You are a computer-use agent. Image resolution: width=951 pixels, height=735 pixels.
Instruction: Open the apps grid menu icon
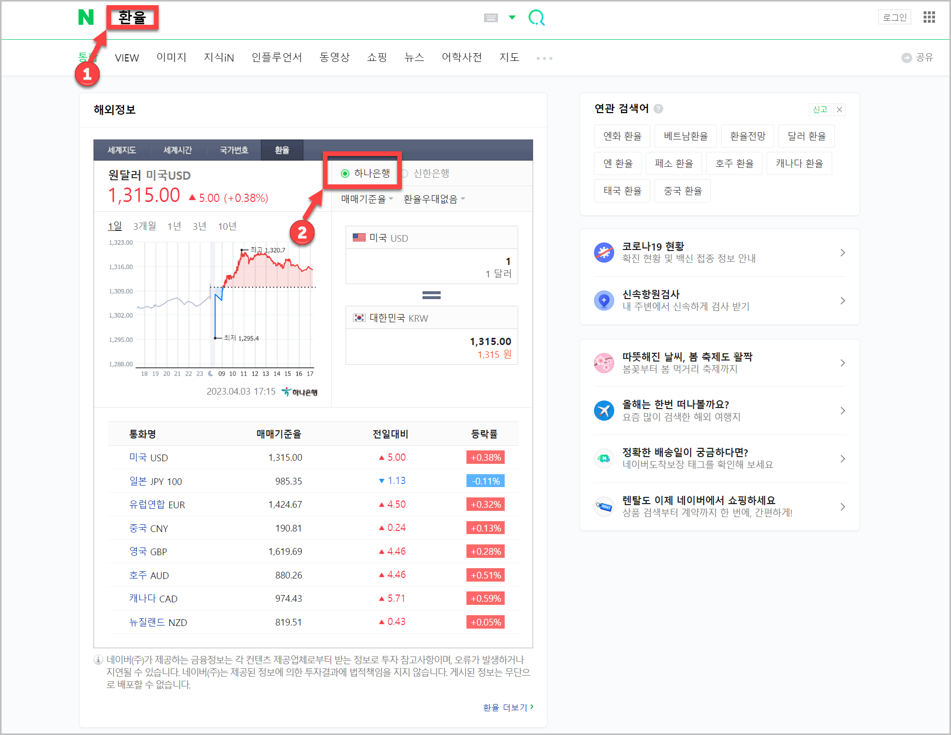point(929,17)
